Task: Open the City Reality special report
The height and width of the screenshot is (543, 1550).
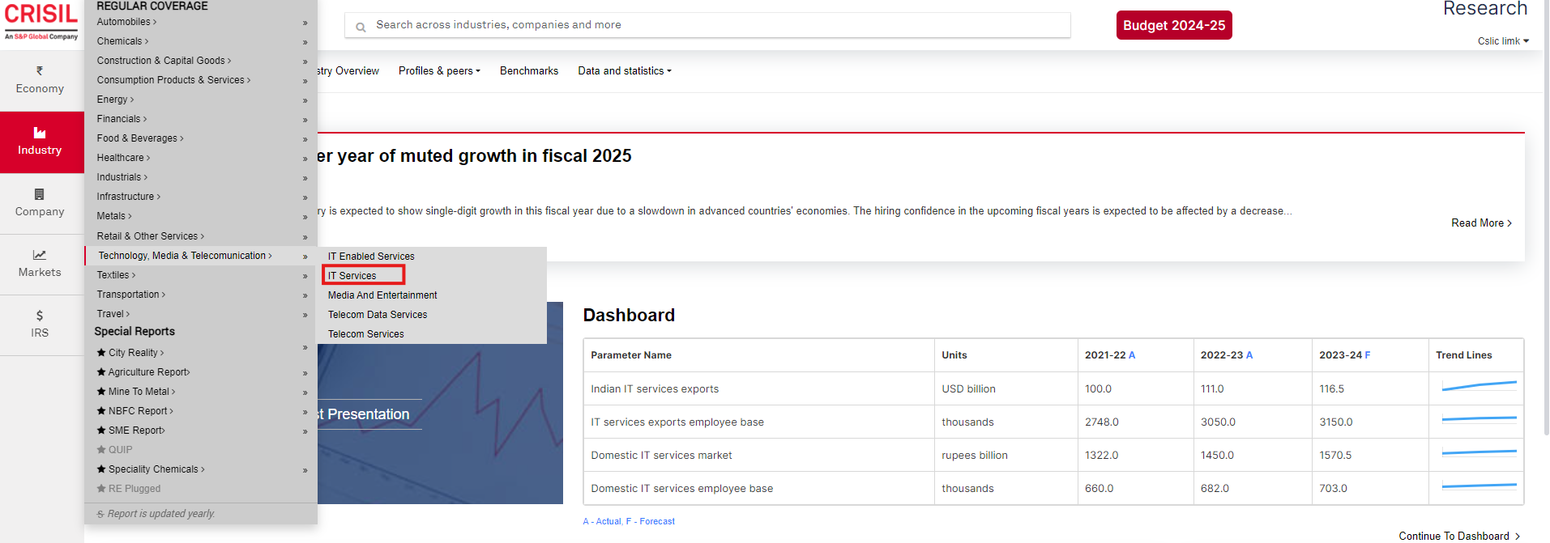Action: tap(133, 353)
